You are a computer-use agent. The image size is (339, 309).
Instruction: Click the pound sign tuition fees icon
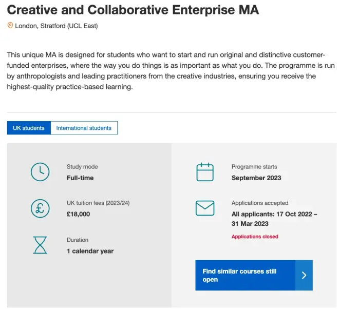click(x=40, y=208)
